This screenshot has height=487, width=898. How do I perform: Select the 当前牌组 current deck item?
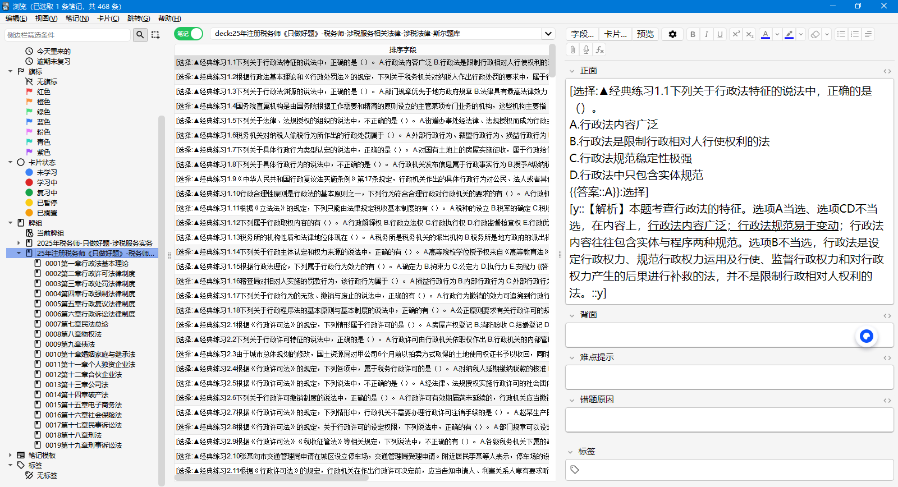[50, 233]
